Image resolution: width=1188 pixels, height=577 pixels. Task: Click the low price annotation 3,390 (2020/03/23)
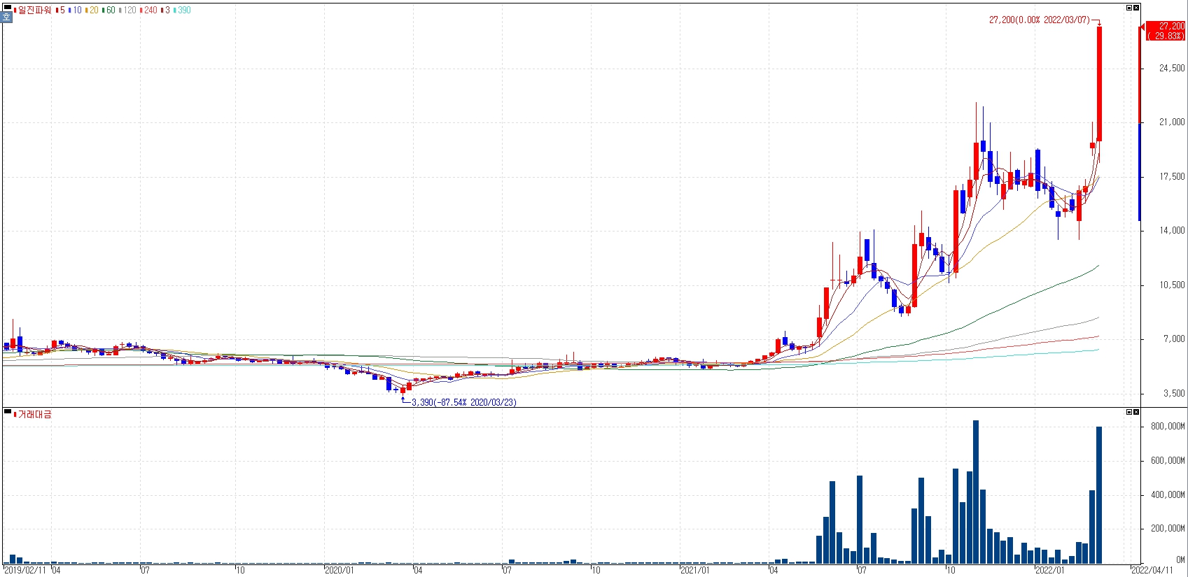464,402
